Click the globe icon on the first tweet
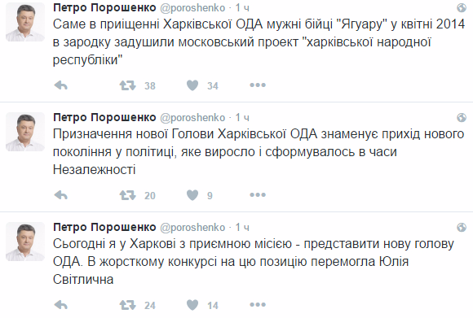 (462, 7)
